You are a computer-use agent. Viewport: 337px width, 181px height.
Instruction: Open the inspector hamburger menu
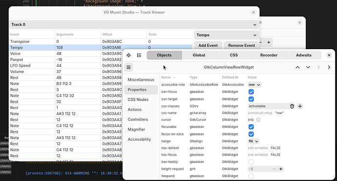pos(128,67)
